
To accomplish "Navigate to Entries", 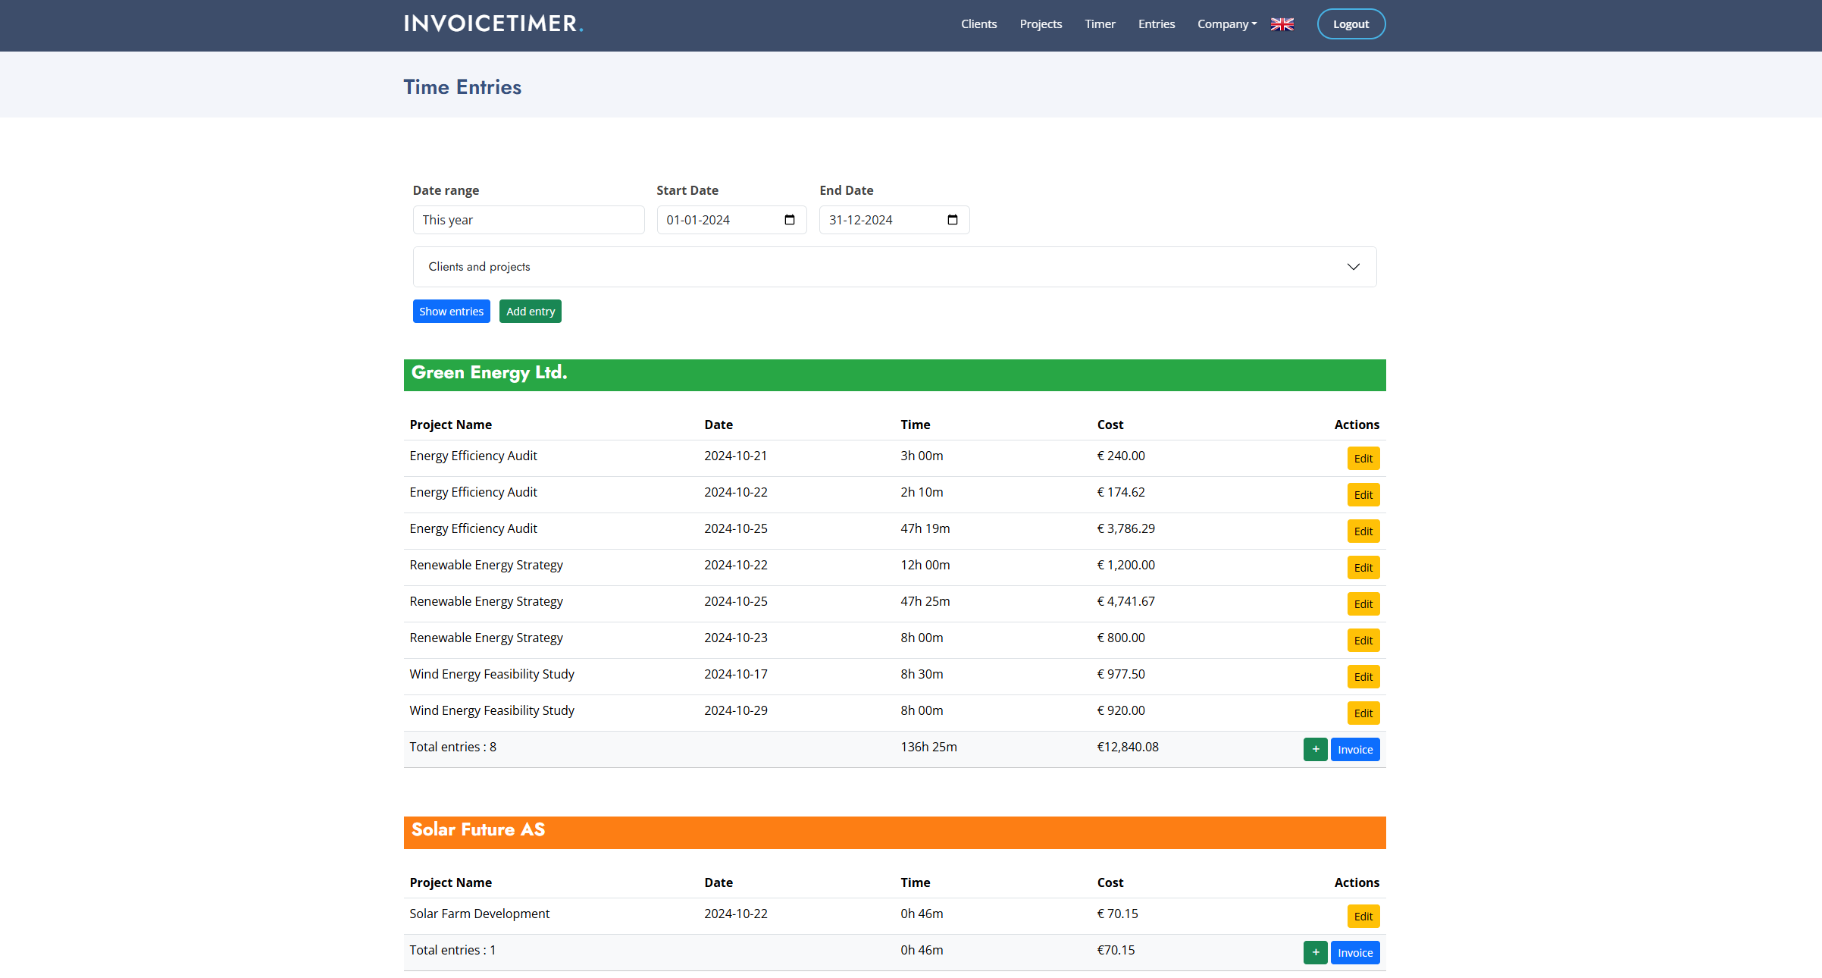I will [x=1157, y=24].
